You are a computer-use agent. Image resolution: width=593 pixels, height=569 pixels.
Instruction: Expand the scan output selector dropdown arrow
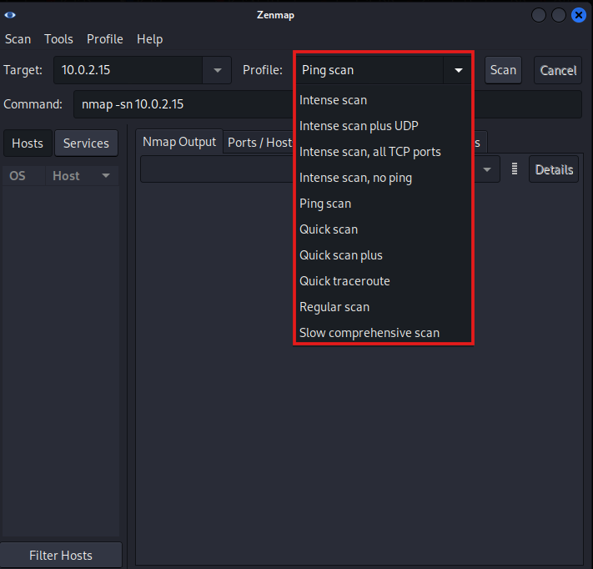coord(487,169)
